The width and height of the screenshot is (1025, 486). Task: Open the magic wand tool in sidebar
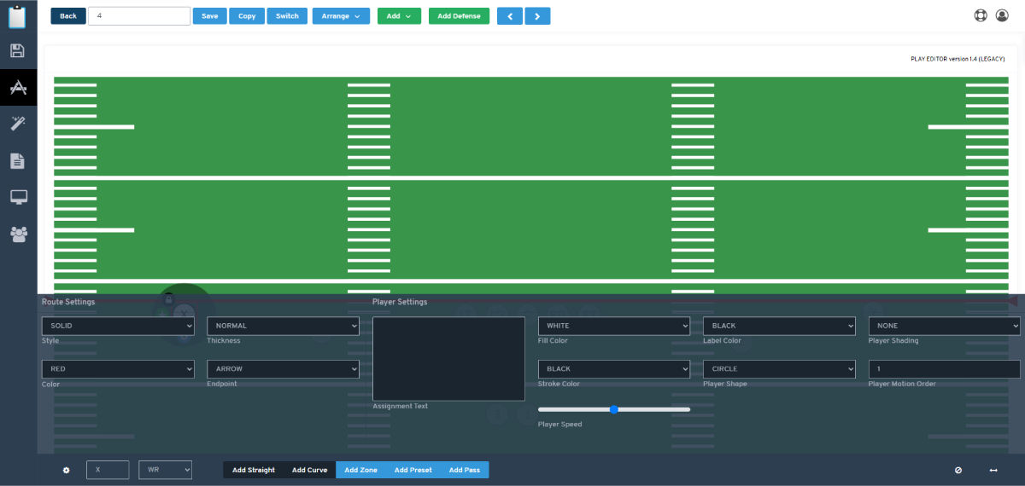click(18, 124)
